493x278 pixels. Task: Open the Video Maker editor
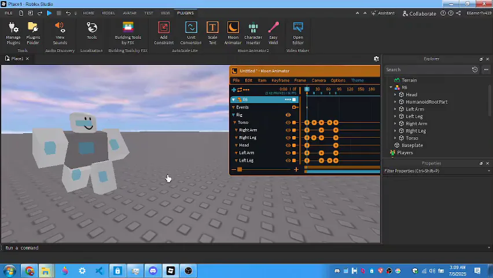click(298, 33)
